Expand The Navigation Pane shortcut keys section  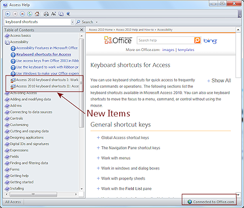[128, 148]
